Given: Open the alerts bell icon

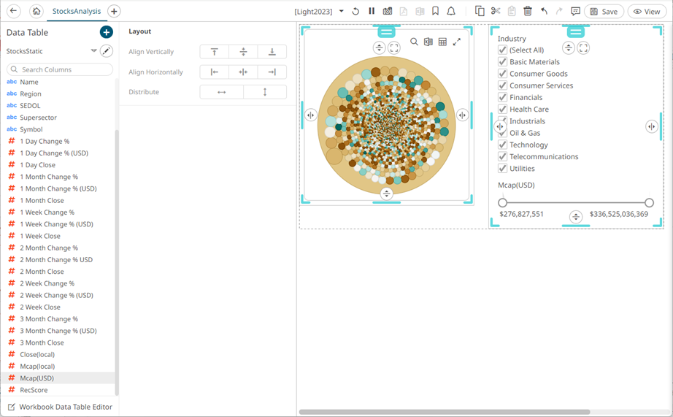Looking at the screenshot, I should tap(451, 12).
